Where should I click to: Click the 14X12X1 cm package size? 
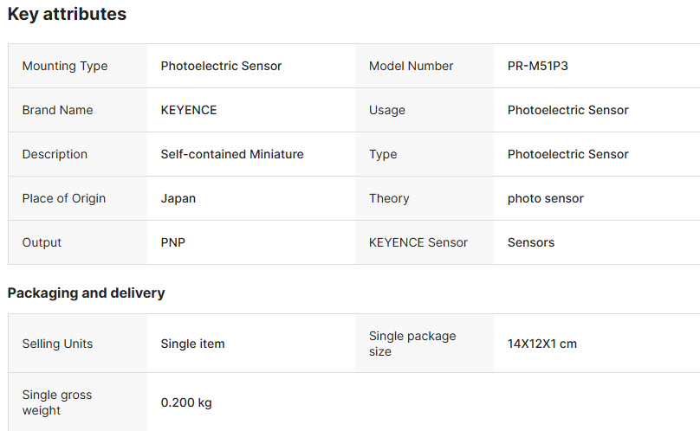[x=542, y=344]
